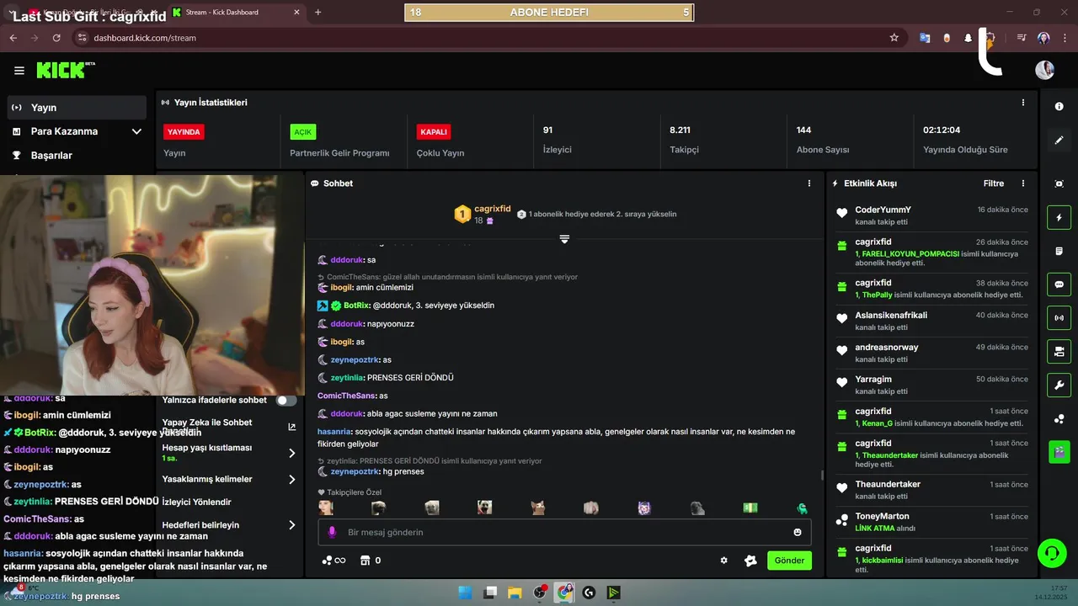Click the Bir mesaj gönderin input field
The image size is (1078, 606).
pos(564,532)
